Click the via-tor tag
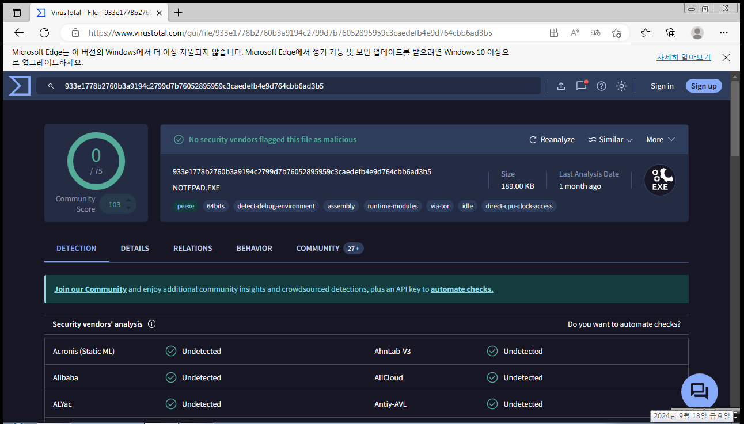Screen dimensions: 744x424 click(440, 206)
